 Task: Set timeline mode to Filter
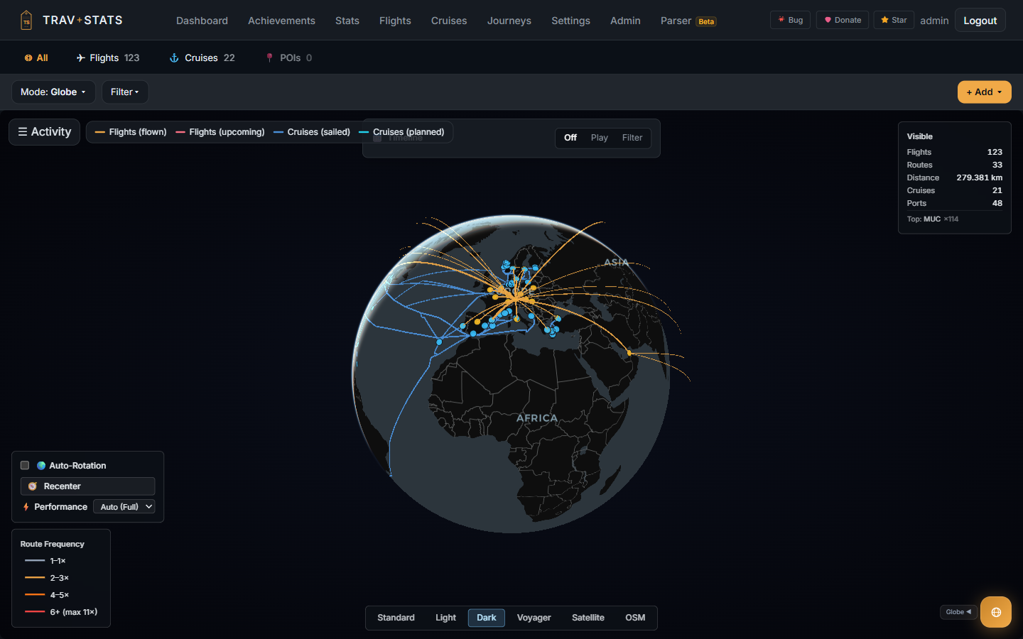[632, 138]
